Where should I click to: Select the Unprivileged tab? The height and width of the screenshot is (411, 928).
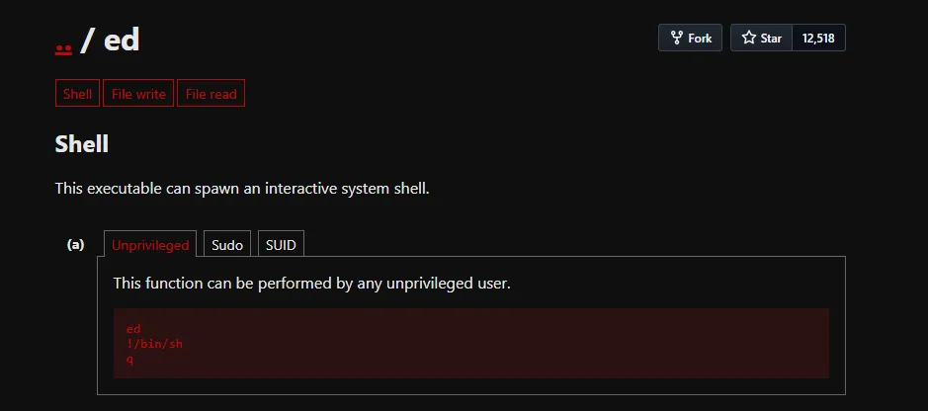[x=150, y=245]
